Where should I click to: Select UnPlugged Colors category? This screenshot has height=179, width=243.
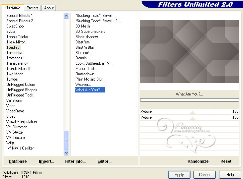click(21, 85)
